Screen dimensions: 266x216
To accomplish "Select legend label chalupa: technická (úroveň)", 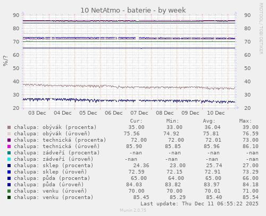I will coord(57,146).
